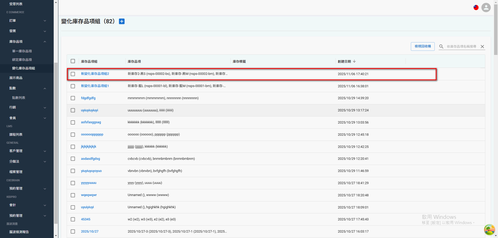Click the 檢視回收桶 button

[x=423, y=46]
